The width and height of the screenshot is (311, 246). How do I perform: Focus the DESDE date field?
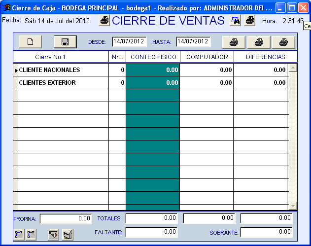(x=129, y=42)
